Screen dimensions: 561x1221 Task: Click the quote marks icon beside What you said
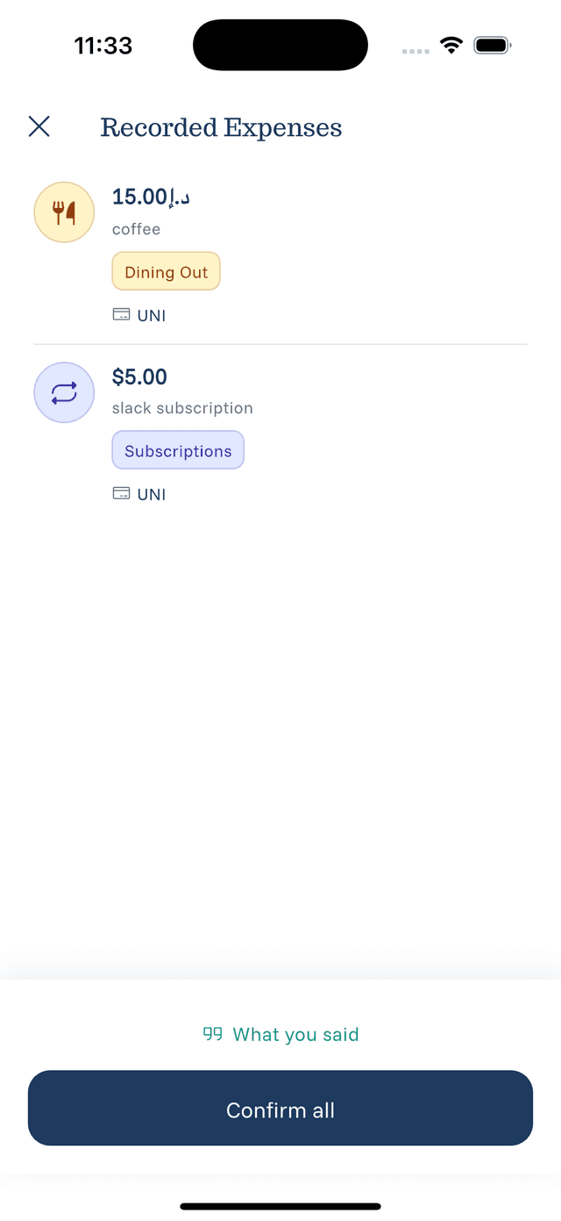pyautogui.click(x=212, y=1034)
